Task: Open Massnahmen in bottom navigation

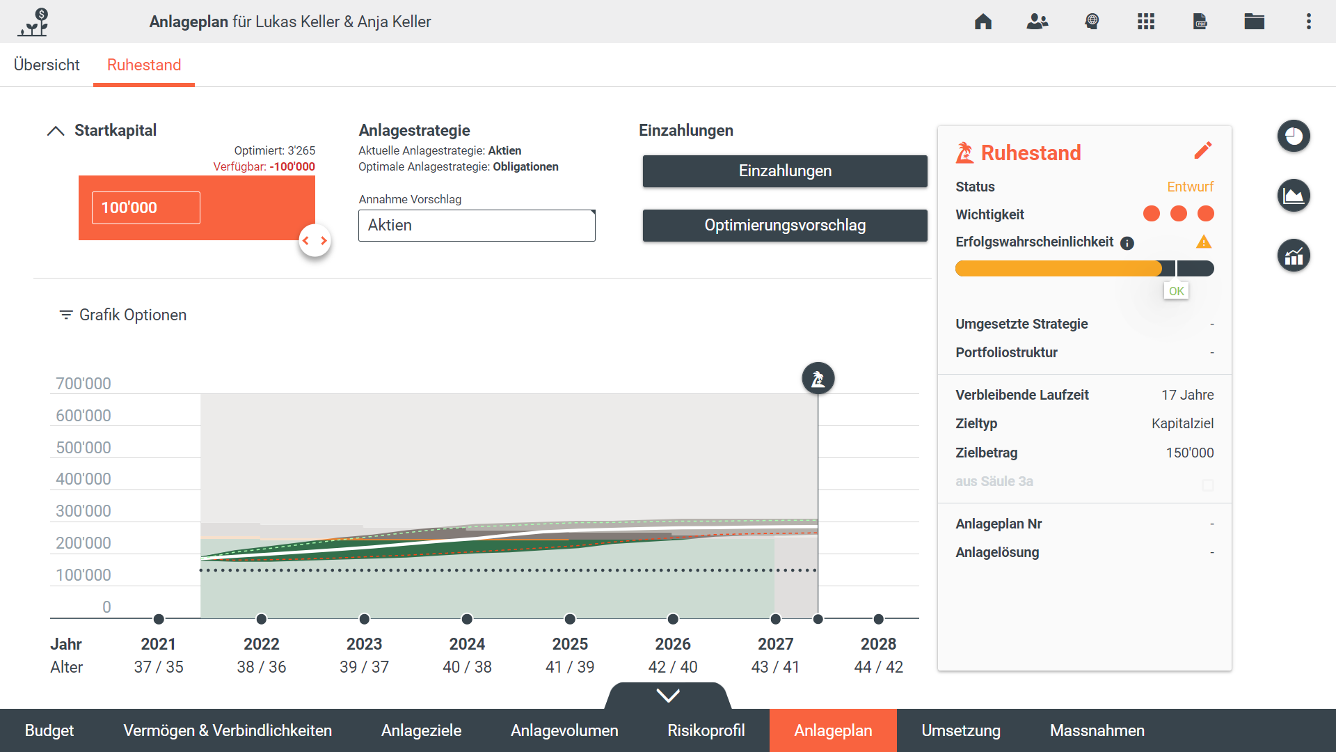Action: pos(1097,730)
